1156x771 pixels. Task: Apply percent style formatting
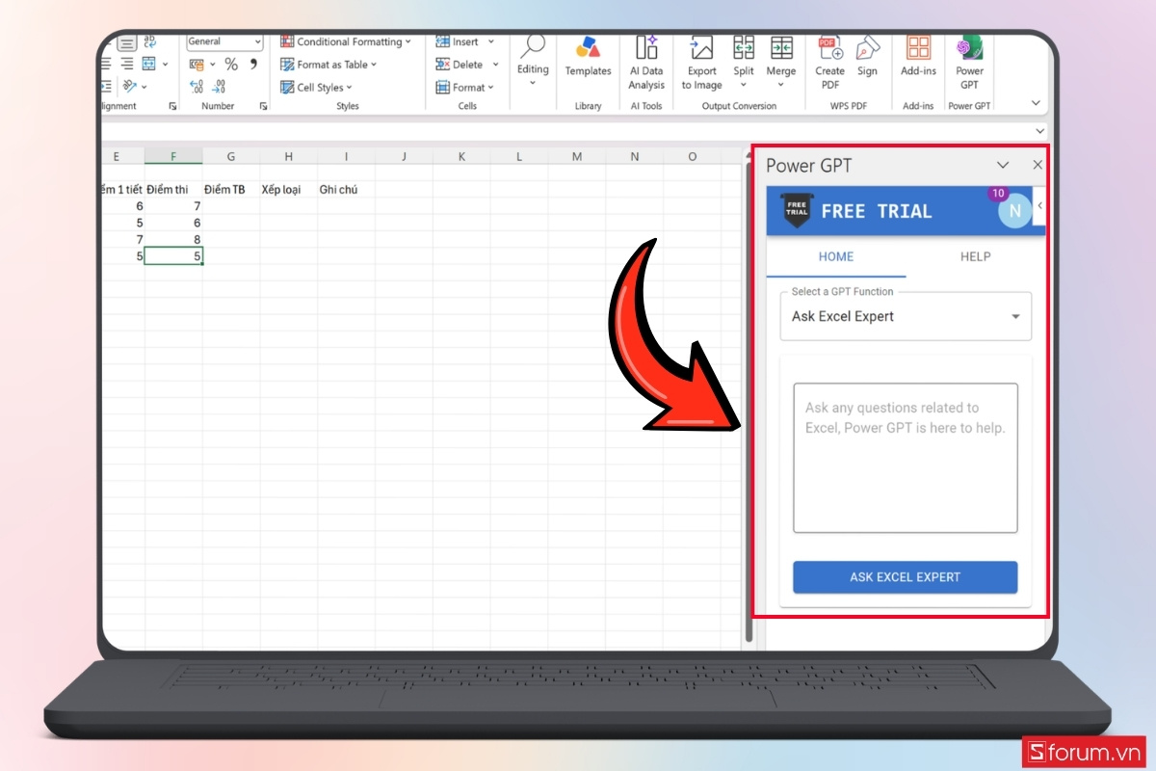231,65
